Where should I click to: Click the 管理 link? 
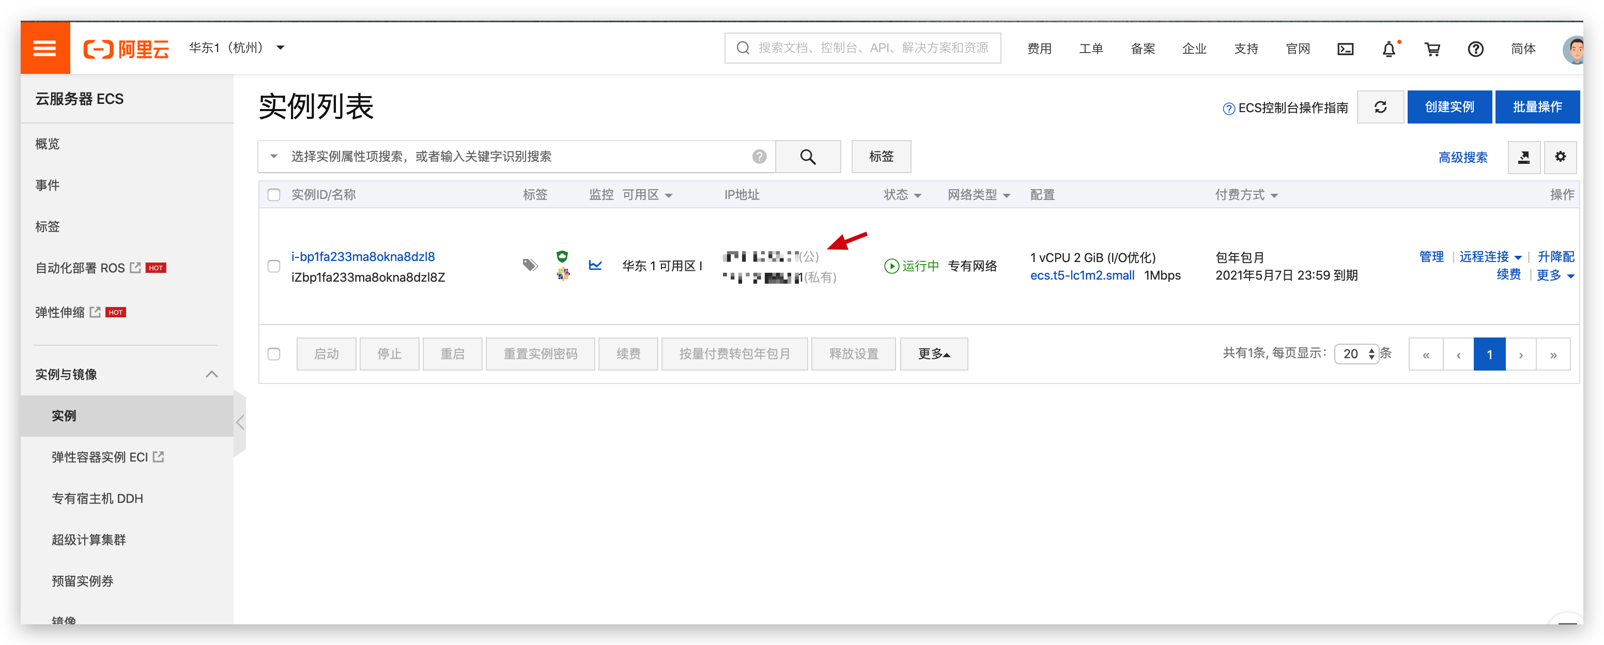pyautogui.click(x=1431, y=256)
